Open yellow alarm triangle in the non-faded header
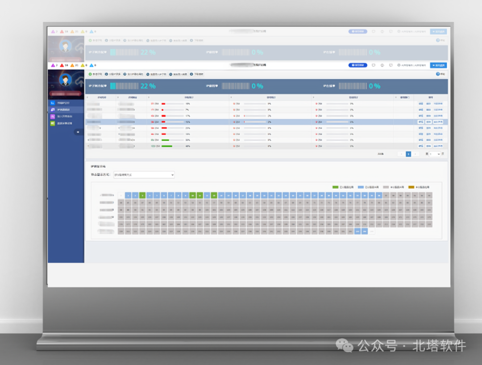Viewport: 482px width, 365px height. [x=82, y=65]
